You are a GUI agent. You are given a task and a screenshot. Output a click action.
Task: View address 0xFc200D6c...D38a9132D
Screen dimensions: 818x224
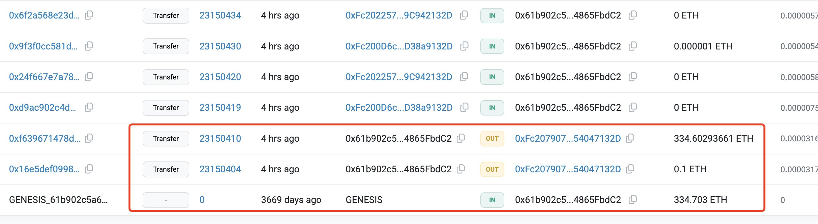[x=399, y=46]
